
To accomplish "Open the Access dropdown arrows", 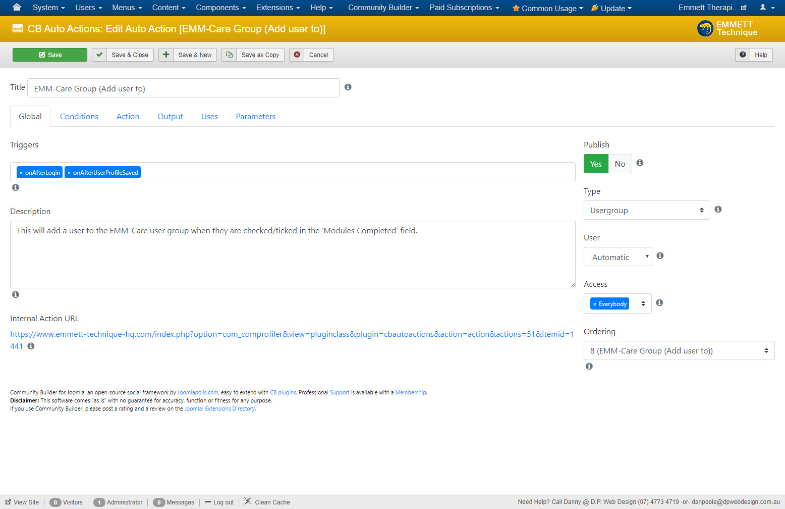I will [643, 303].
